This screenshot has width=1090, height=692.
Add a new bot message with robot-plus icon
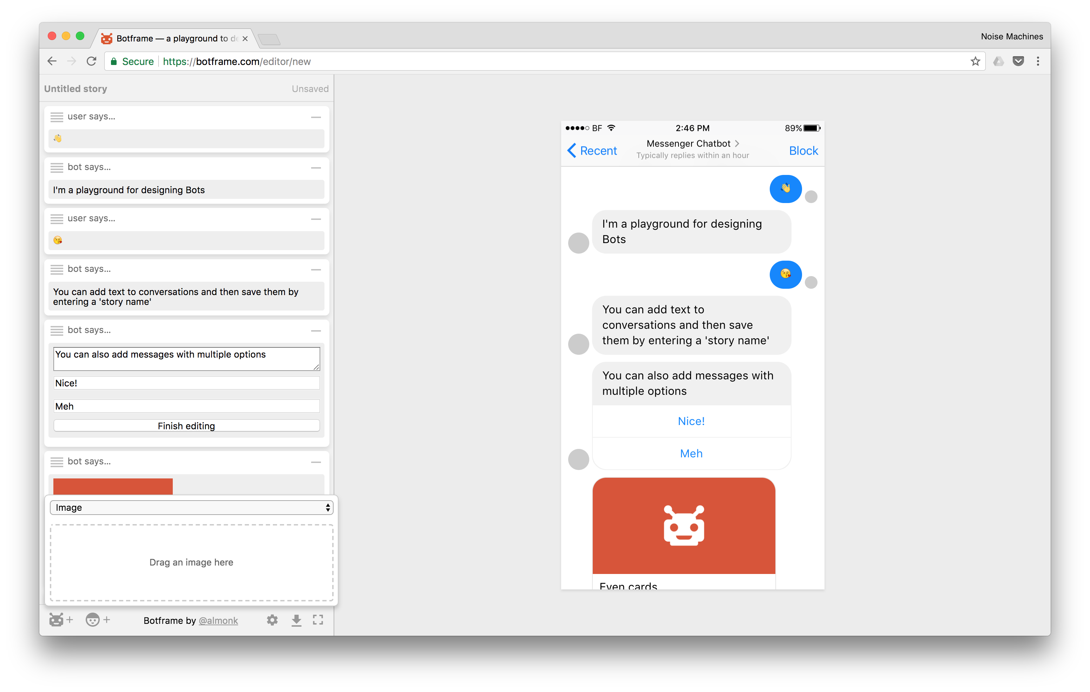coord(60,620)
